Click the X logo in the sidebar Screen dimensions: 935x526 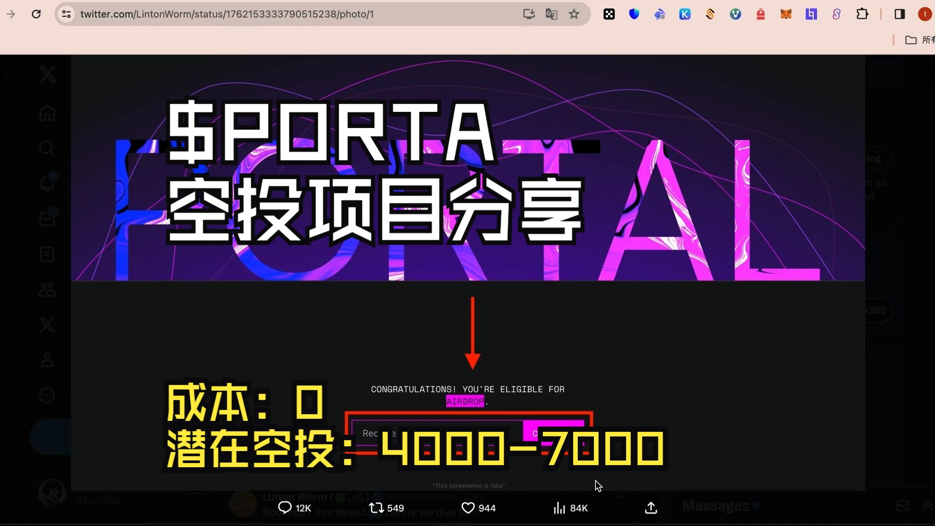[47, 74]
